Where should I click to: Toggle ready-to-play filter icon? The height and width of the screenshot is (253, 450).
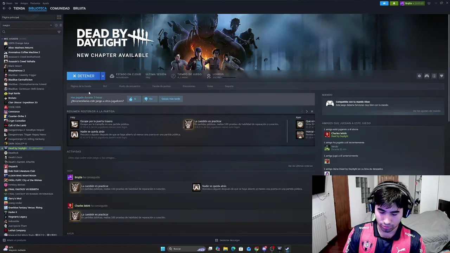(60, 25)
